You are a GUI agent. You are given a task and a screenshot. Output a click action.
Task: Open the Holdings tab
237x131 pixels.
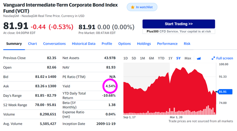(144, 44)
